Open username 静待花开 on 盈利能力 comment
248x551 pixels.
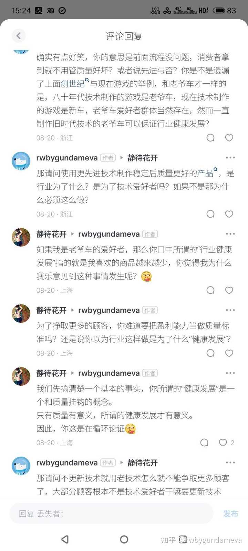(x=51, y=310)
